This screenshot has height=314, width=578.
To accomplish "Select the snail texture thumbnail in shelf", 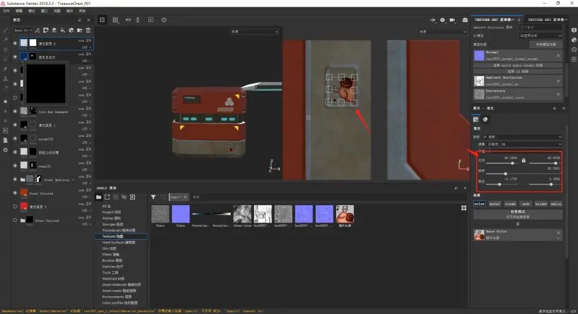I will click(345, 214).
